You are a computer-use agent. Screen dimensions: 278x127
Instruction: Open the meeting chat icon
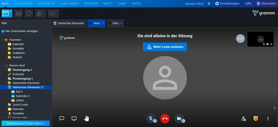(62, 119)
